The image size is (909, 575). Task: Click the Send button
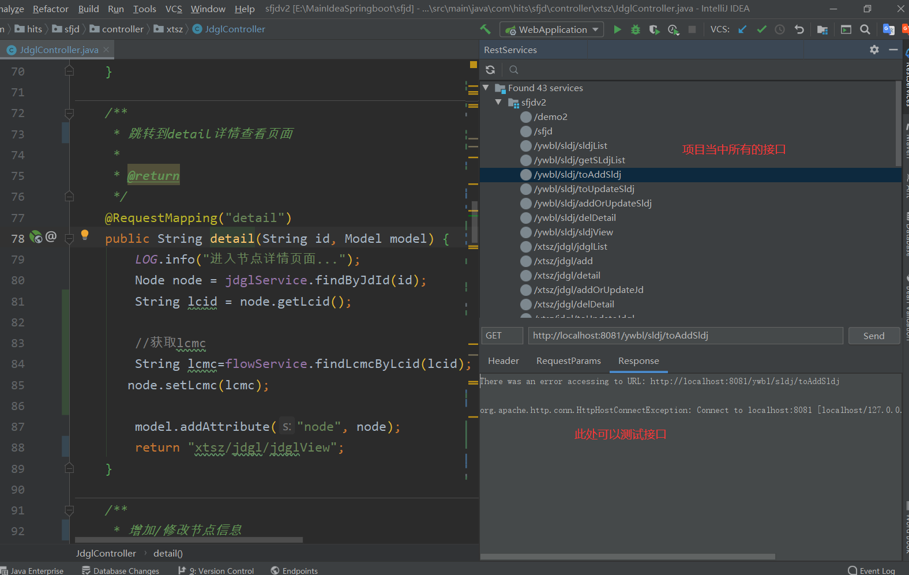tap(874, 336)
